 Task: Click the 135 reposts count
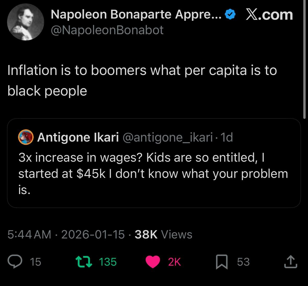pos(108,262)
